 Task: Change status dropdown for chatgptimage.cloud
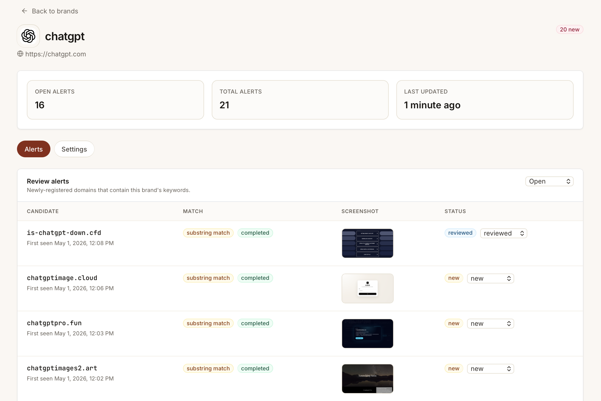pyautogui.click(x=490, y=278)
